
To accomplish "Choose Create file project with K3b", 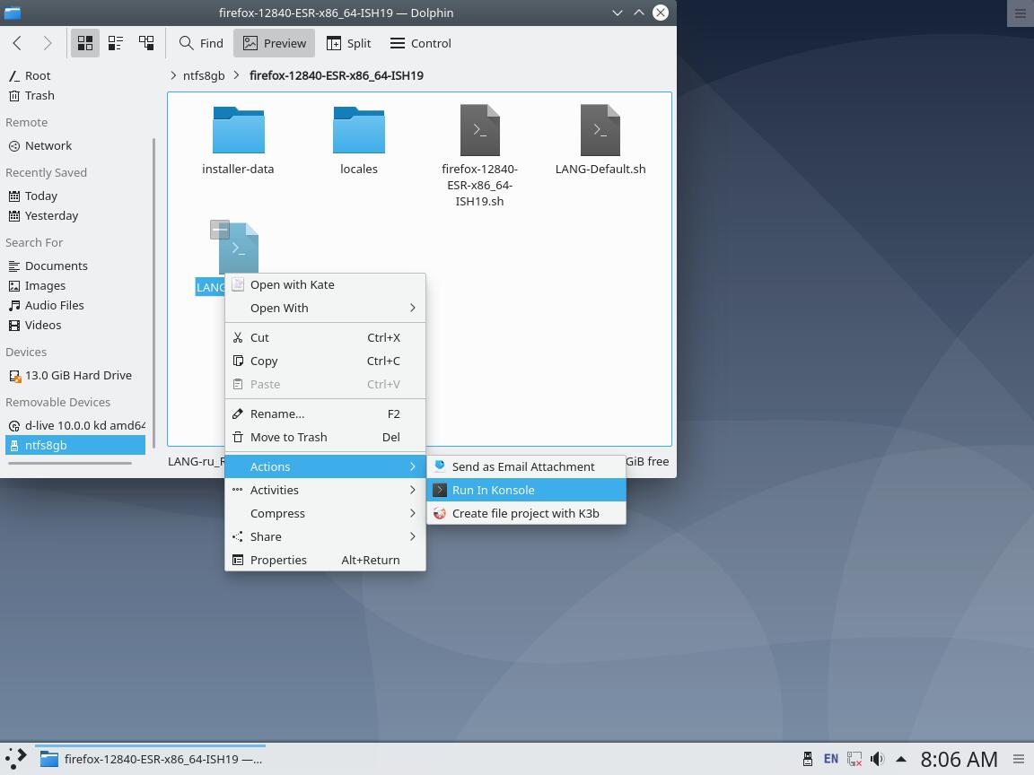I will tap(526, 513).
